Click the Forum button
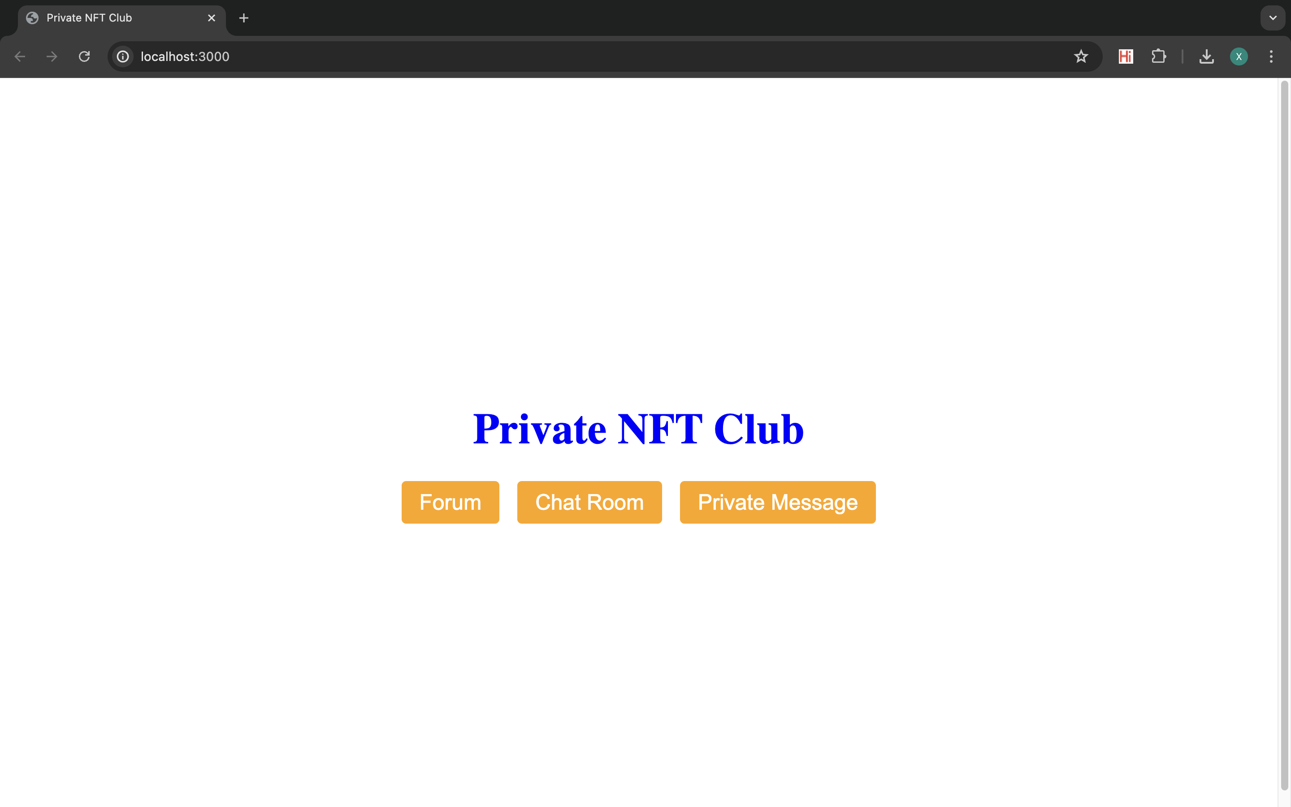 [x=450, y=503]
